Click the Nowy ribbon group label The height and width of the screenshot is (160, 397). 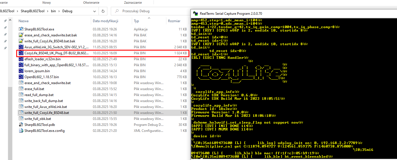tap(47, 3)
